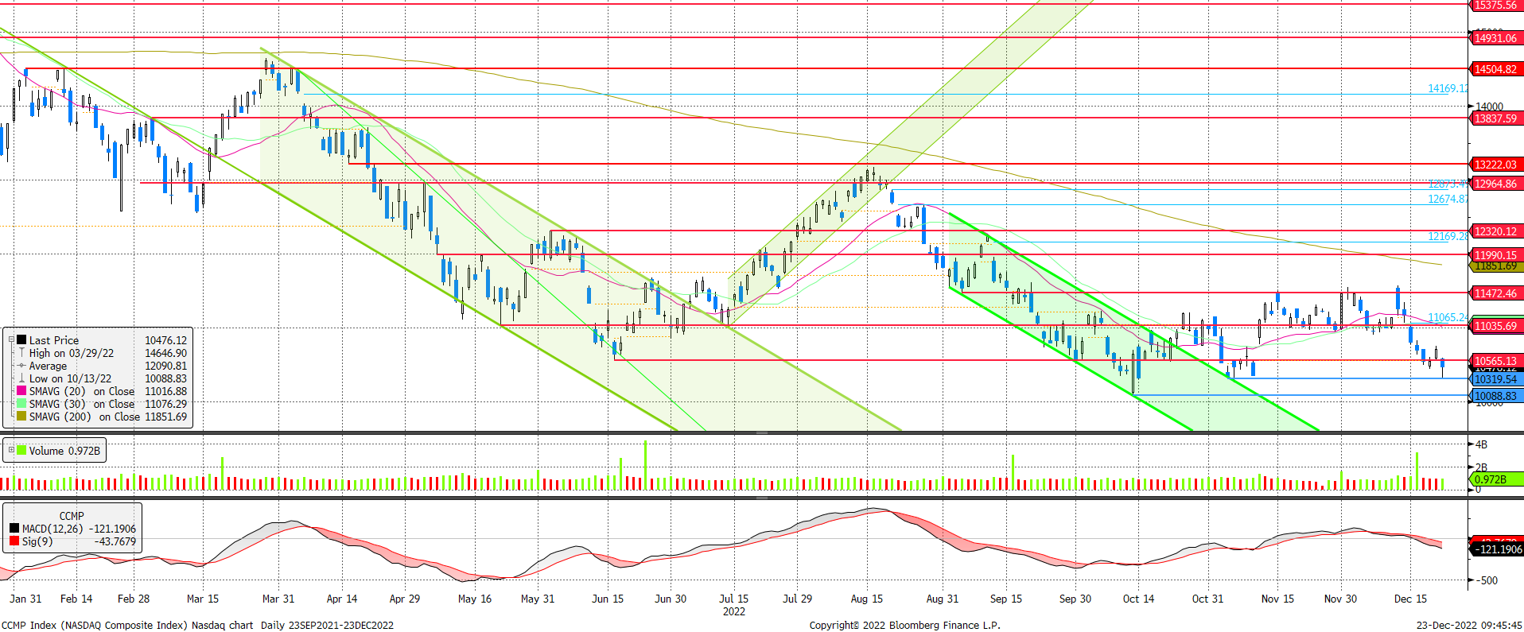The width and height of the screenshot is (1524, 632).
Task: Collapse the Last Price legend tree
Action: pos(11,340)
